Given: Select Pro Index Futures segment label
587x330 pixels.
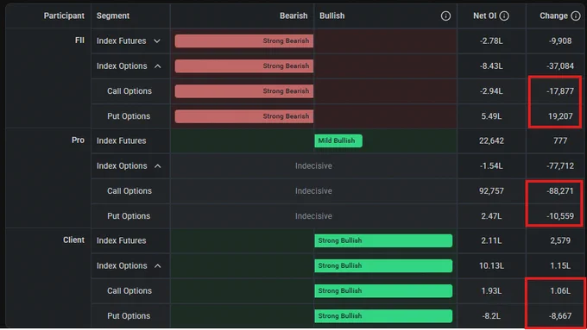Looking at the screenshot, I should pos(122,141).
